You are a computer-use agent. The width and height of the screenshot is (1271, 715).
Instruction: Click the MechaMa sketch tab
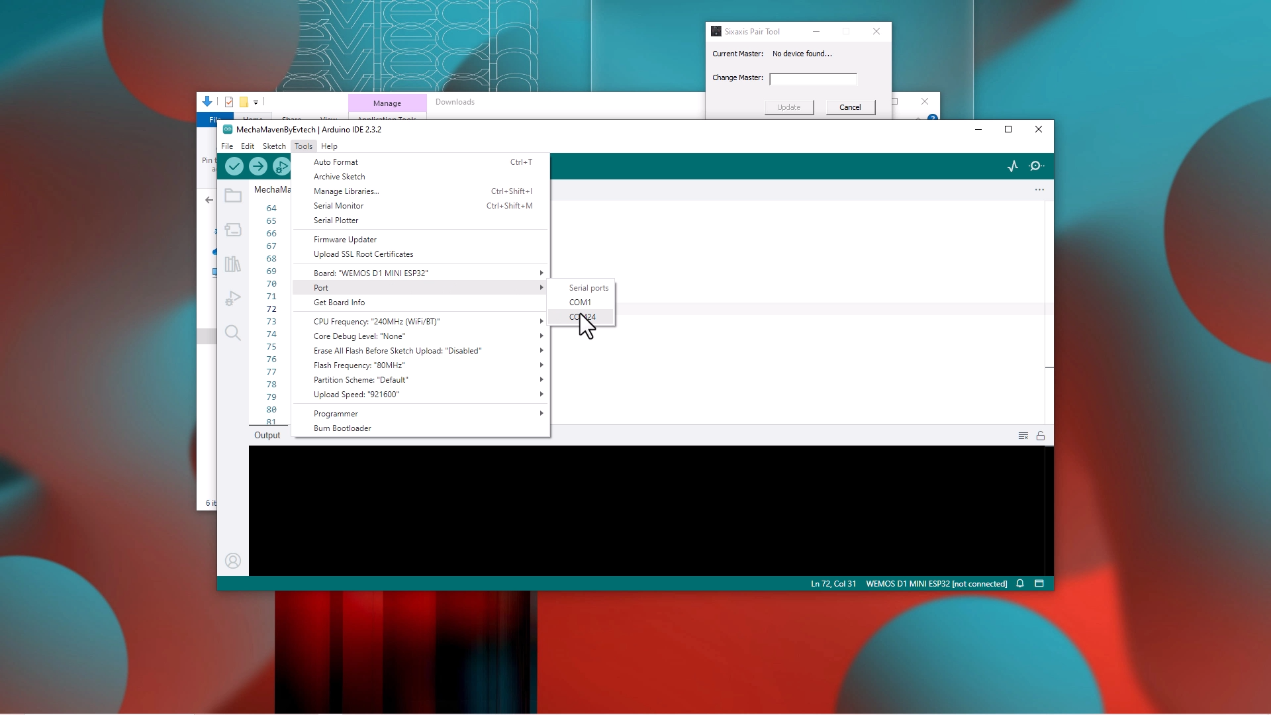272,190
